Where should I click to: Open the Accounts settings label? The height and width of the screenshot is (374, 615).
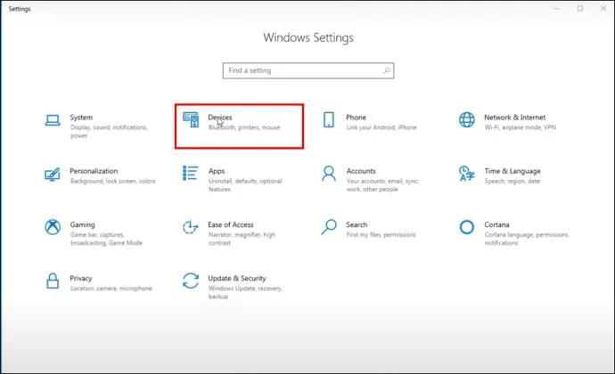[x=361, y=171]
